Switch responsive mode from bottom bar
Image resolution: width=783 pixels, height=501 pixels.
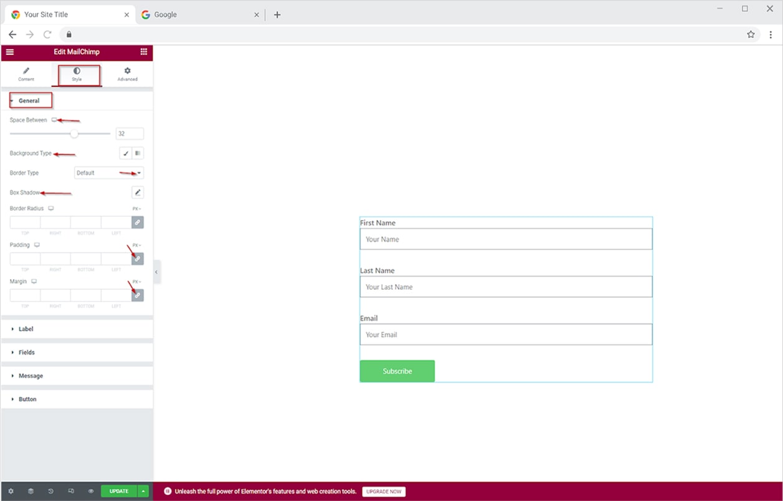click(71, 491)
